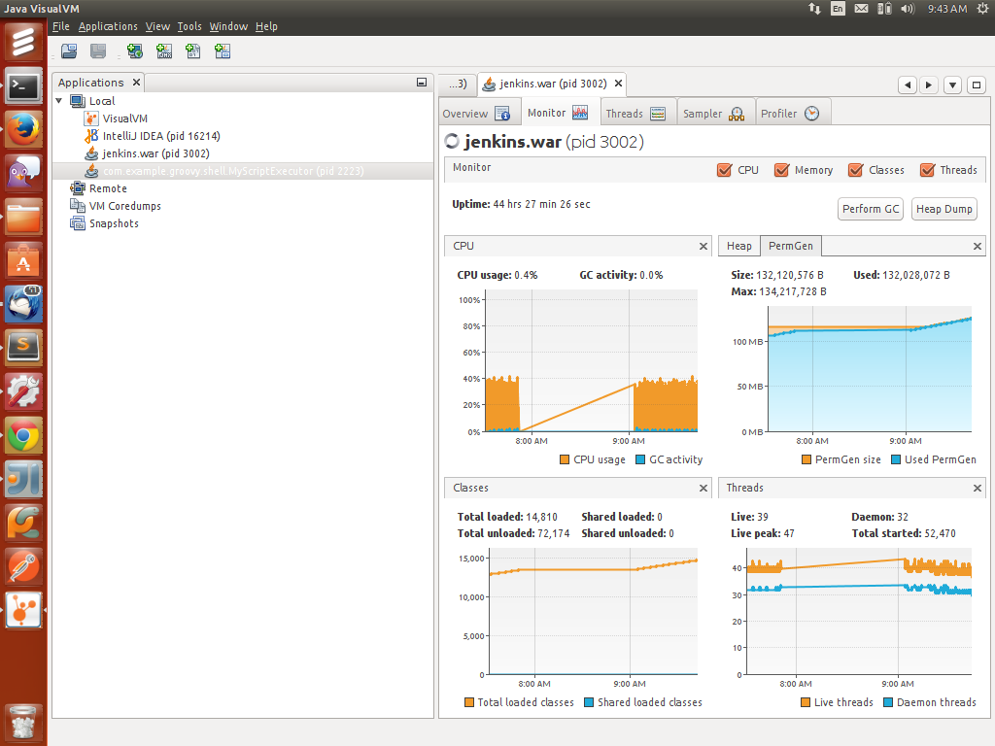Viewport: 995px width, 746px height.
Task: Click the 'Total loaded: 14,810' classes value
Action: [x=507, y=517]
